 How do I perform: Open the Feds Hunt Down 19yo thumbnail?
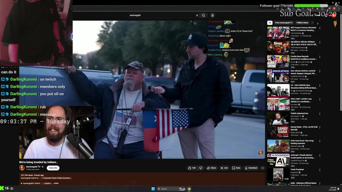(278, 146)
